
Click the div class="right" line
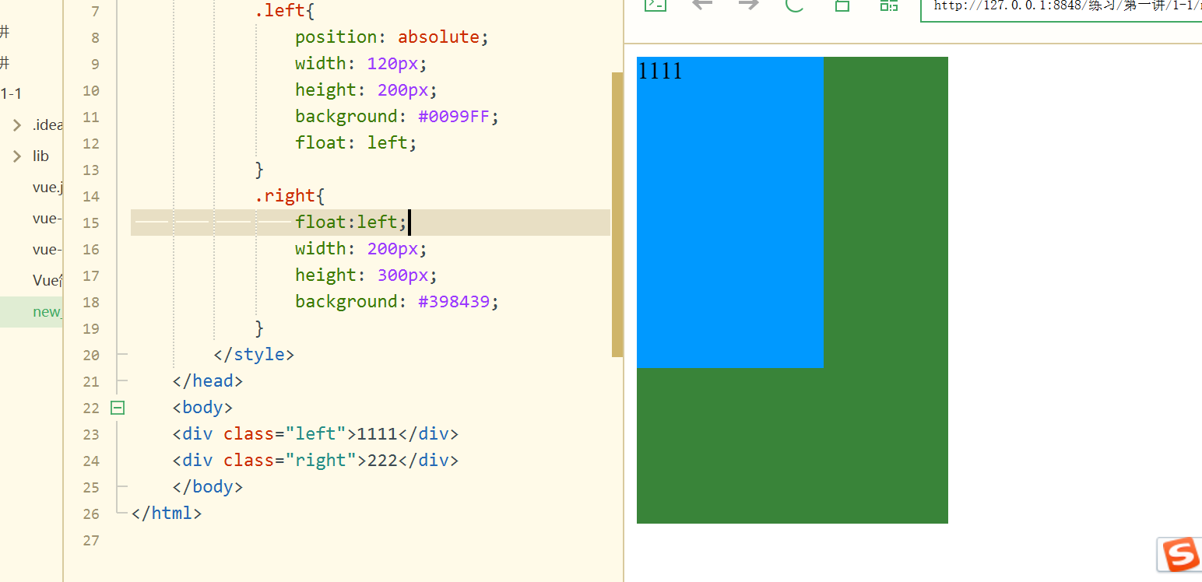click(x=315, y=461)
